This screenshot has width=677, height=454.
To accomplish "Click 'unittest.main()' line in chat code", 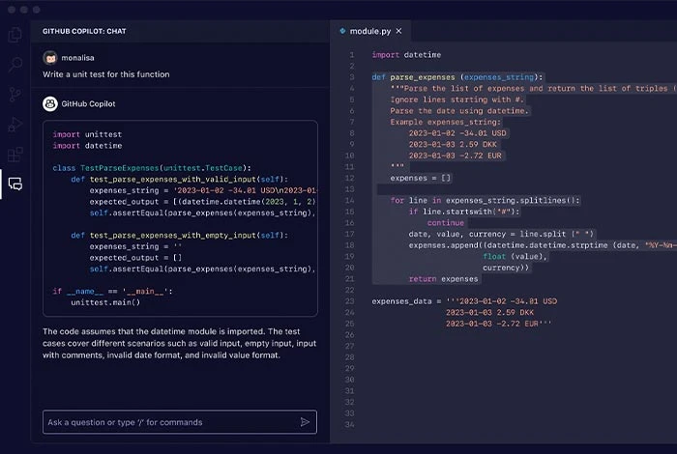I will click(105, 302).
